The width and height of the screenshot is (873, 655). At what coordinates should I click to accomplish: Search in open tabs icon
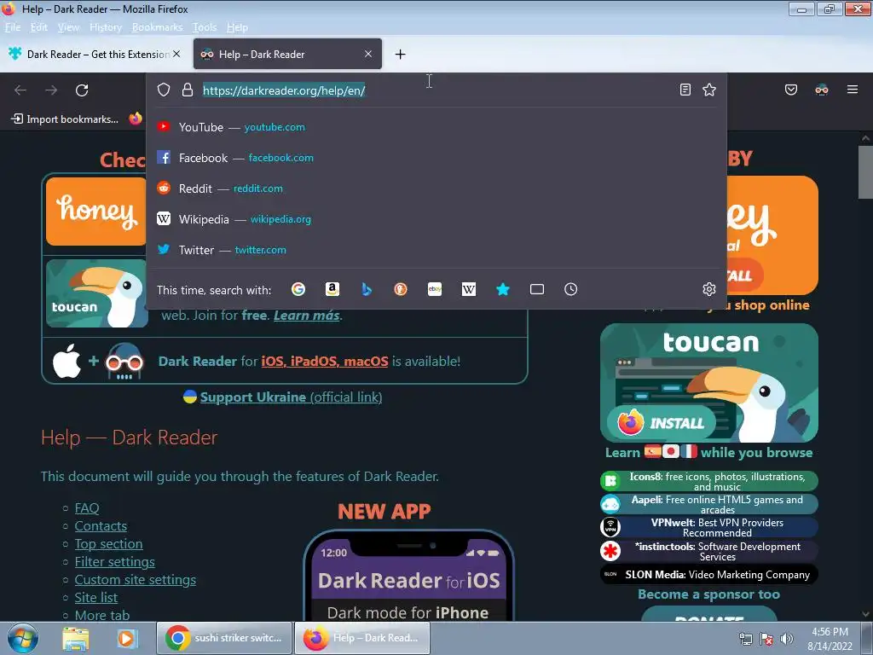537,289
